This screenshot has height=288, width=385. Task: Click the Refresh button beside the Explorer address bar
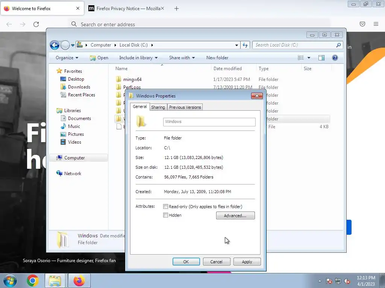pos(245,45)
